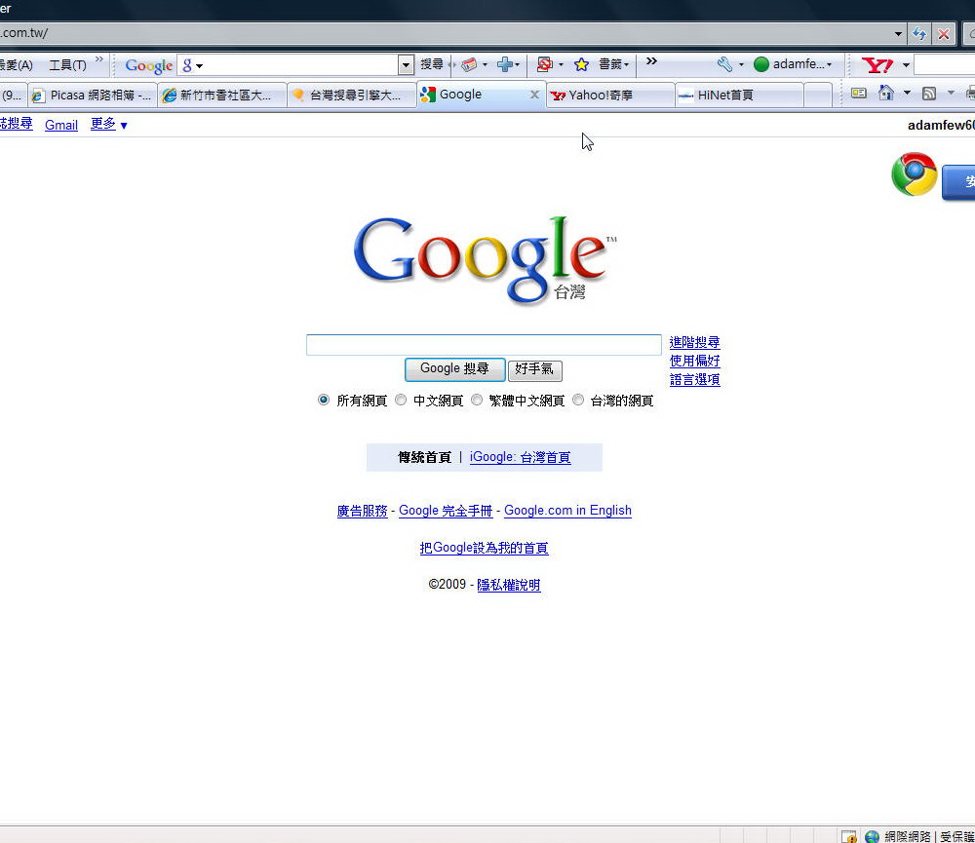Image resolution: width=975 pixels, height=843 pixels.
Task: Click the status bar privacy report icon
Action: point(849,836)
